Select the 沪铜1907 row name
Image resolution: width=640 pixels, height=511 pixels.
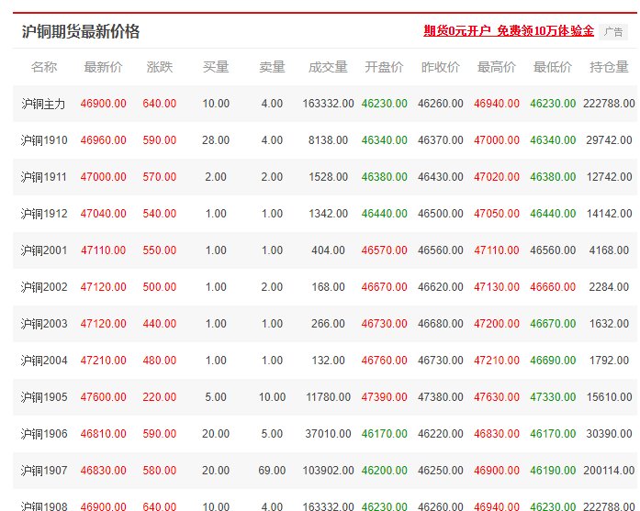[44, 471]
